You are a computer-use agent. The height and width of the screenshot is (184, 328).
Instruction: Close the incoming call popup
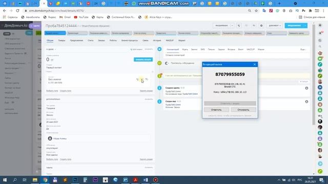click(255, 64)
